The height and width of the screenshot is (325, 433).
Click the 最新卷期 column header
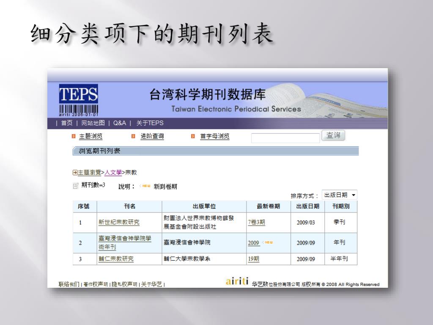(269, 207)
